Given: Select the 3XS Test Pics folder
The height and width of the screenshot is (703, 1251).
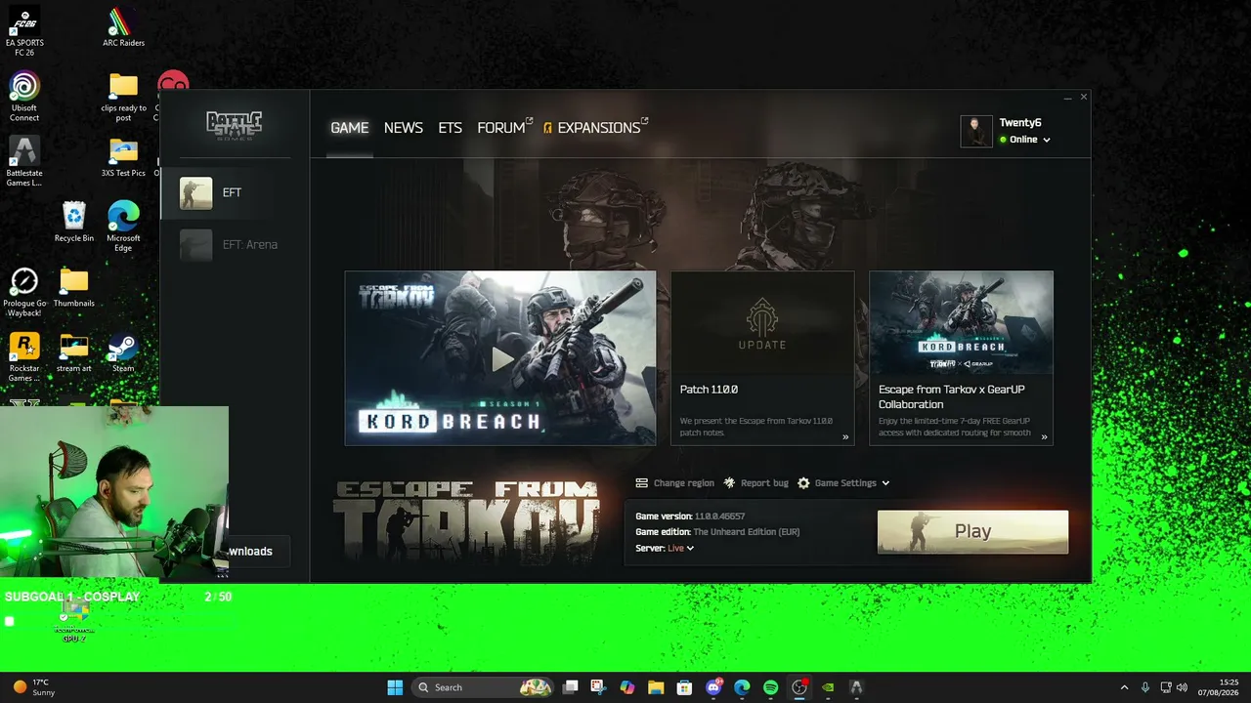Looking at the screenshot, I should click(123, 157).
